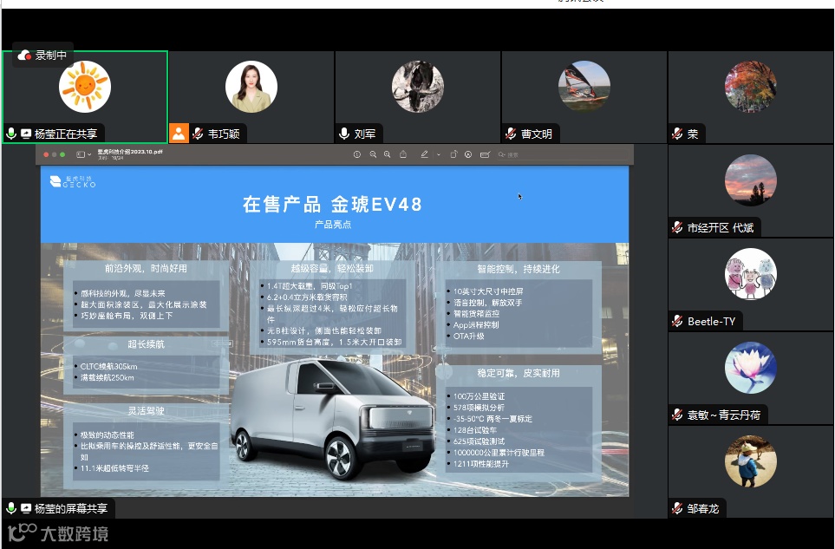835x549 pixels.
Task: Click 刘军's microphone icon
Action: [344, 133]
